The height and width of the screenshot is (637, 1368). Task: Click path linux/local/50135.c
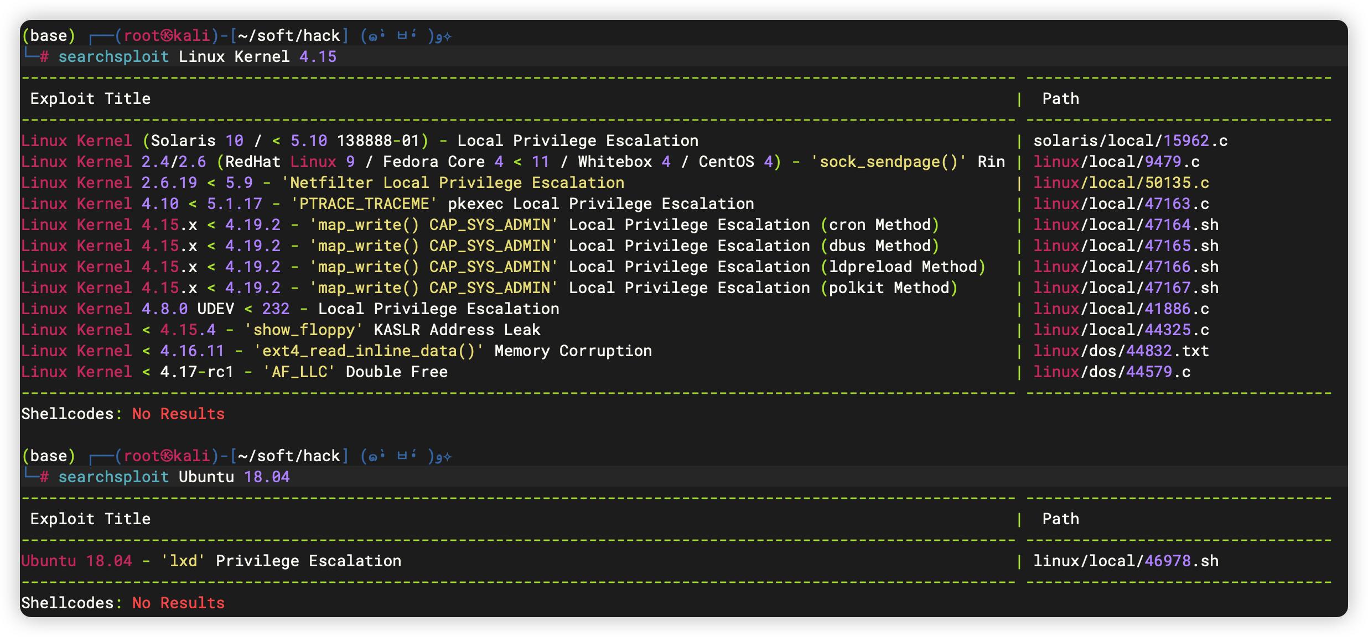click(1121, 182)
